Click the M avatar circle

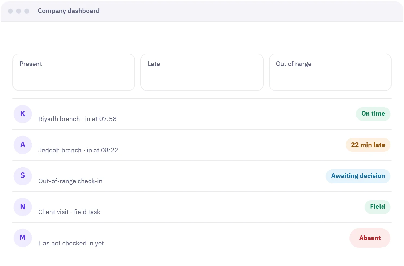tap(23, 238)
